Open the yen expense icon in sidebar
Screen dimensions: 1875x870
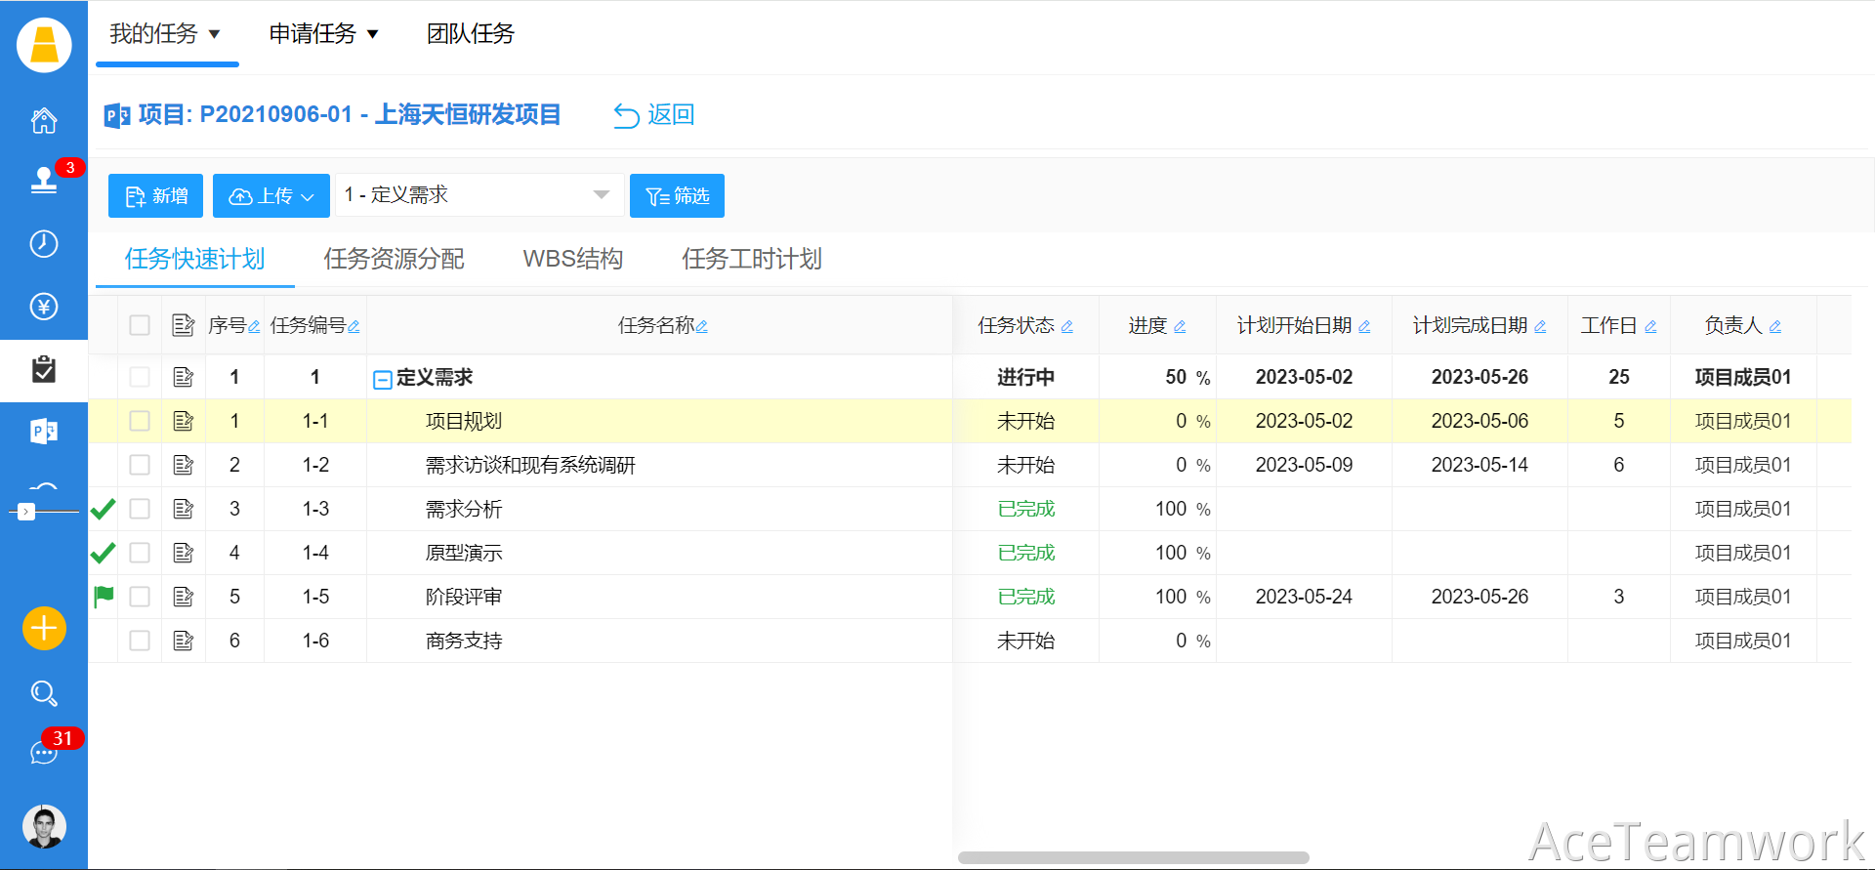click(x=44, y=307)
